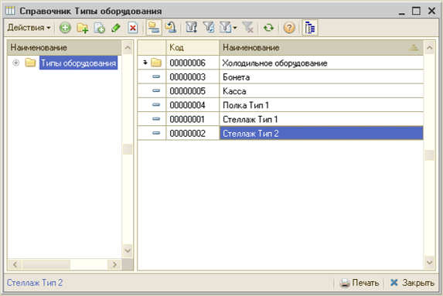Viewport: 443px width, 296px height.
Task: Click Холодильное оборудование folder icon
Action: pyautogui.click(x=156, y=63)
